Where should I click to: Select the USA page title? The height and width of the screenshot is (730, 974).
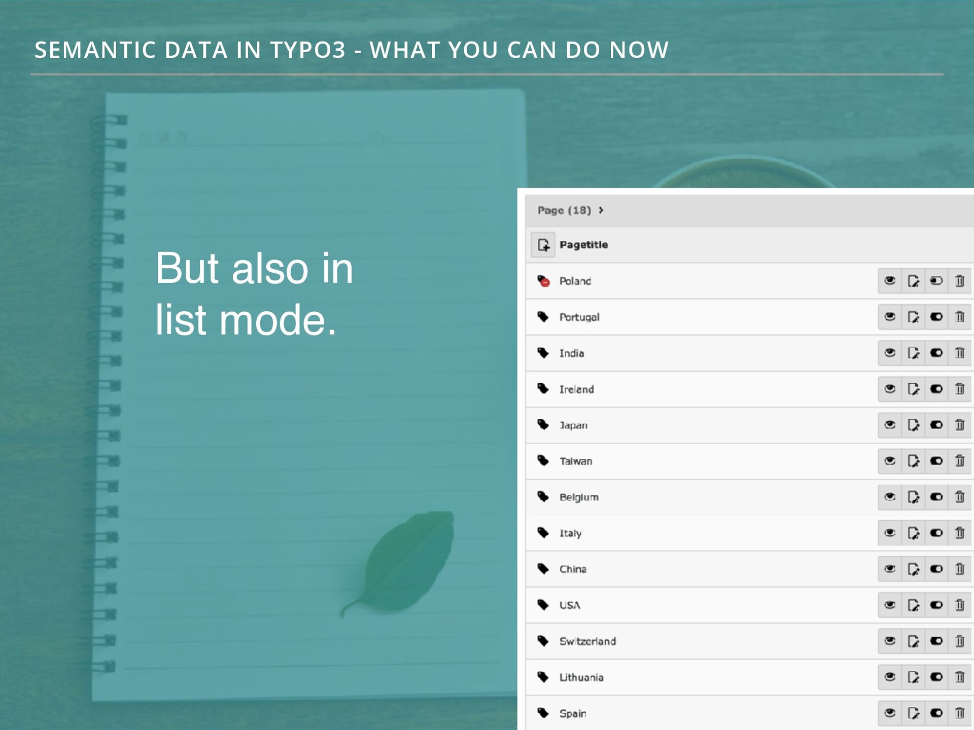(x=570, y=605)
